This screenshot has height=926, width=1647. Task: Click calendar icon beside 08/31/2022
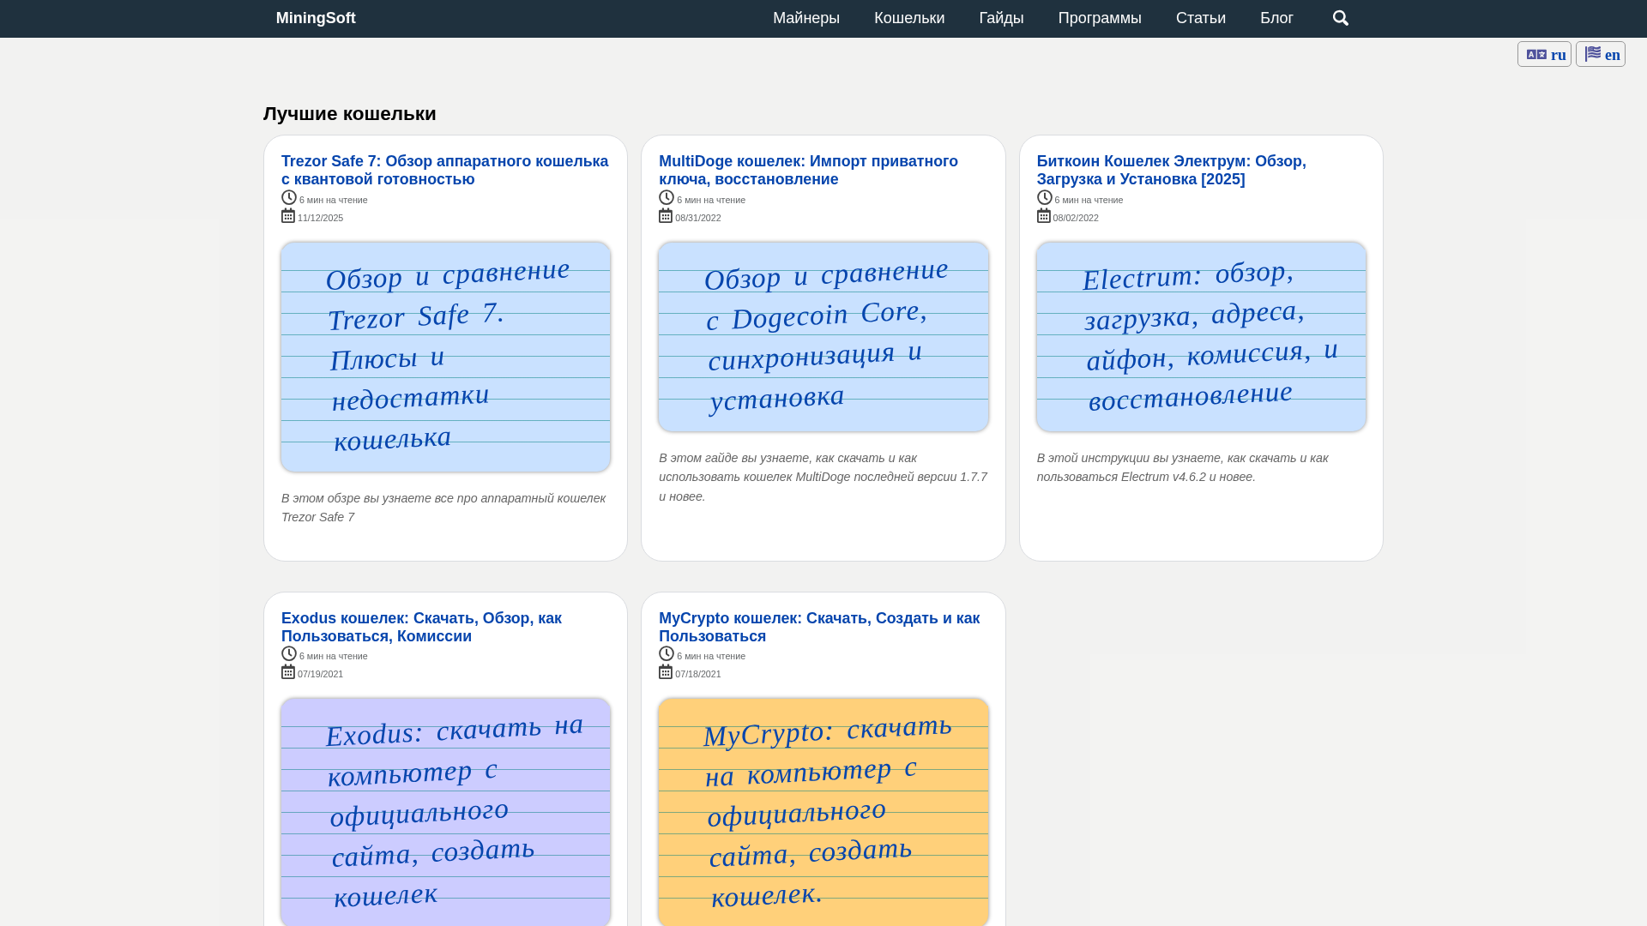coord(666,215)
